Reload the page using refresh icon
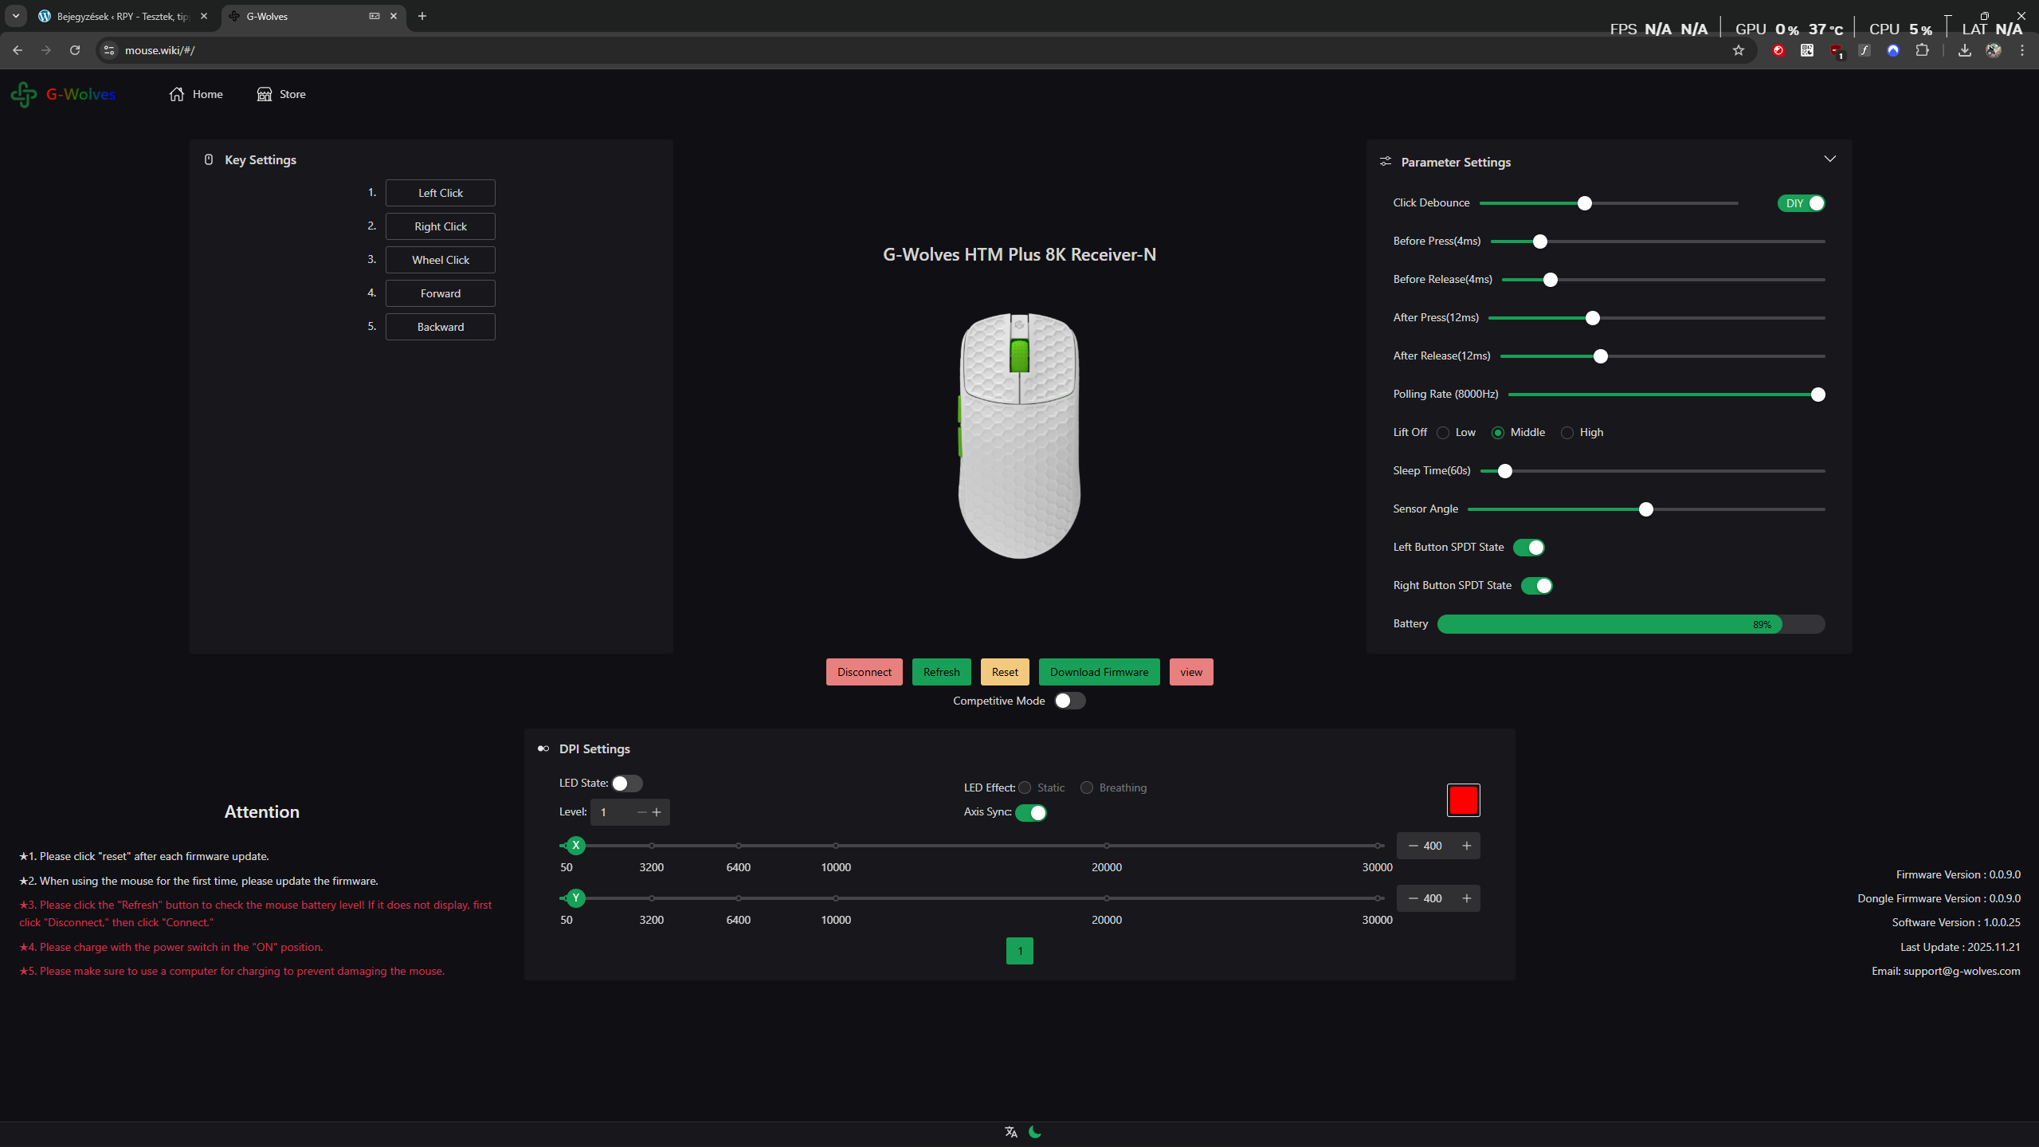2039x1147 pixels. point(75,50)
